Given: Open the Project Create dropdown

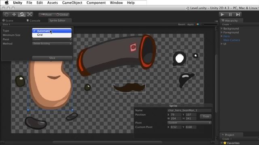Looking at the screenshot, I should [x=227, y=139].
